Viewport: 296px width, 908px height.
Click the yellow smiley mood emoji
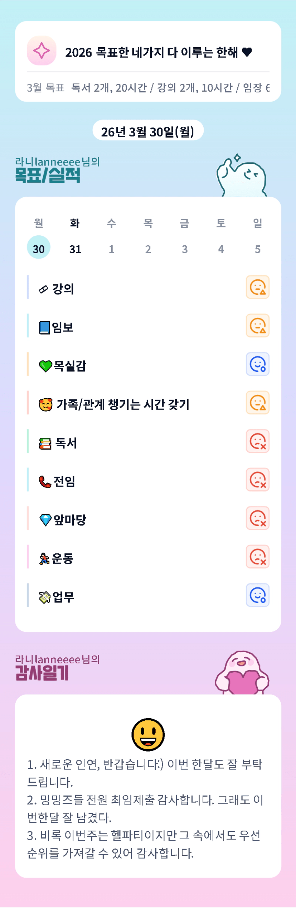pos(148,735)
